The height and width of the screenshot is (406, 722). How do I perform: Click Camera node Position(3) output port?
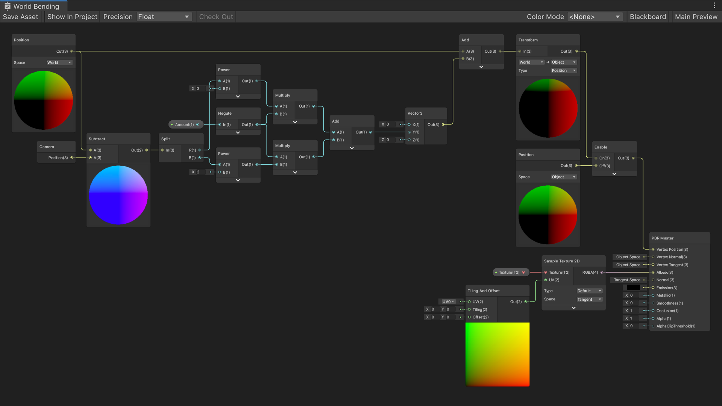[72, 158]
